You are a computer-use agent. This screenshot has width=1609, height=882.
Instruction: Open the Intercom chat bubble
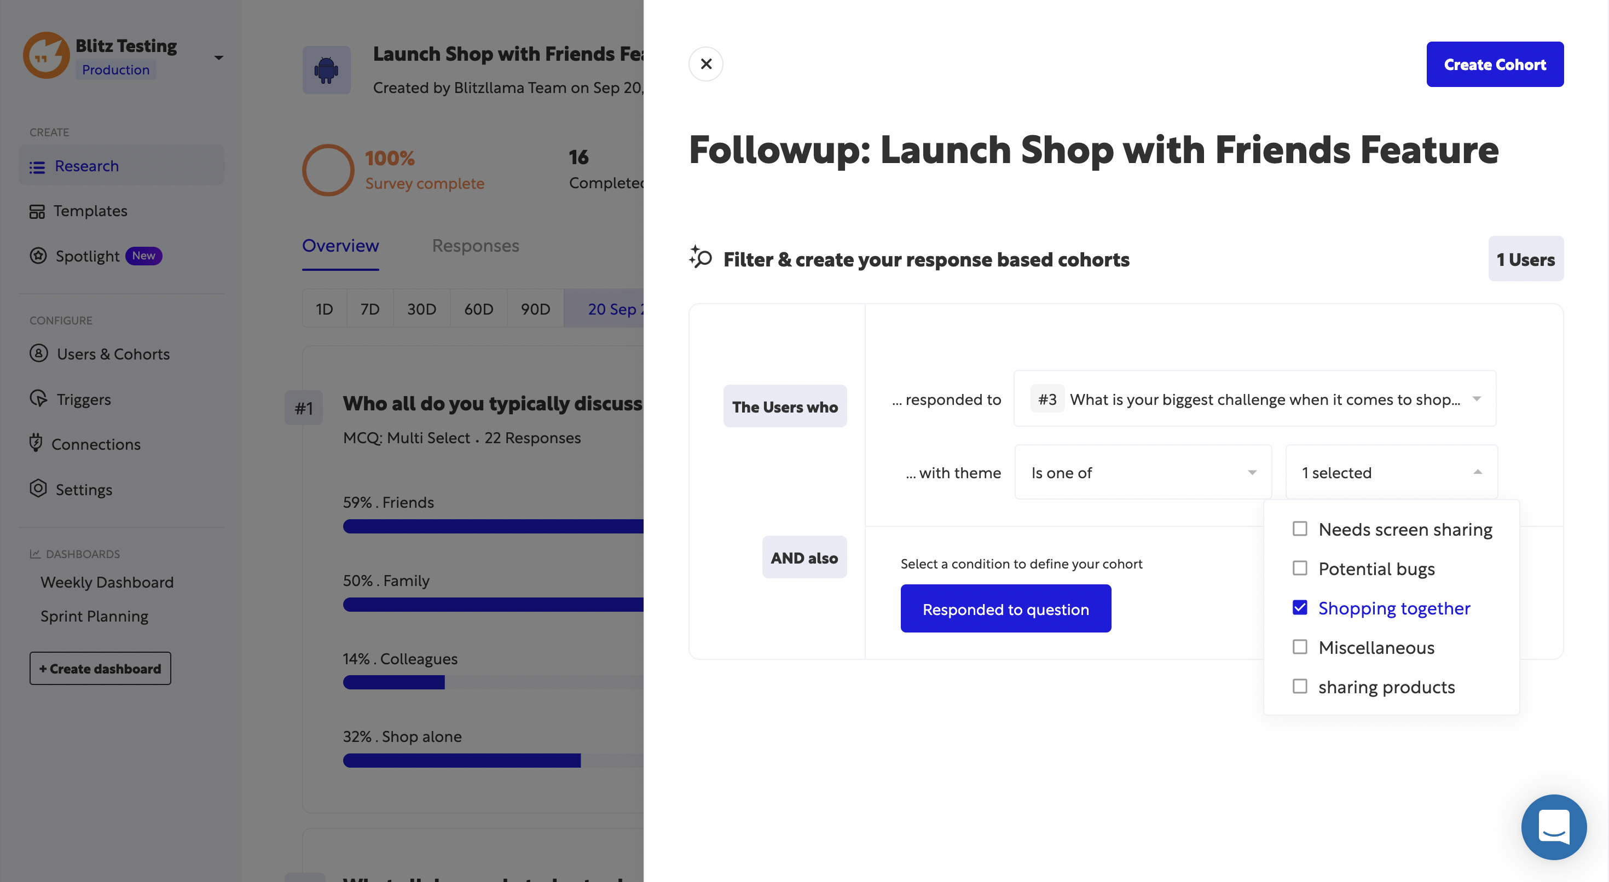tap(1554, 827)
